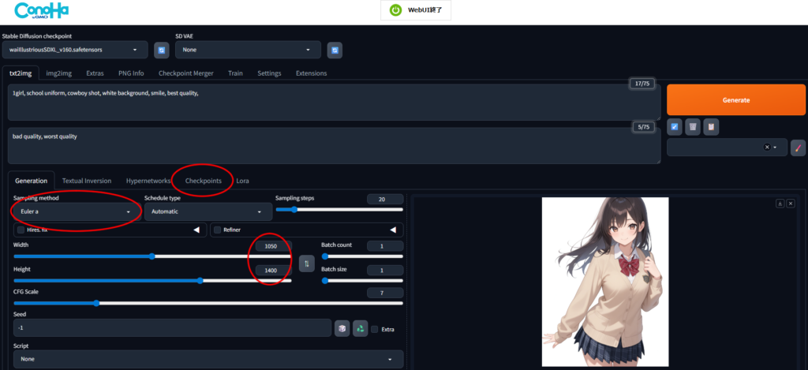Randomize the seed with the dice icon
This screenshot has width=808, height=370.
[342, 328]
